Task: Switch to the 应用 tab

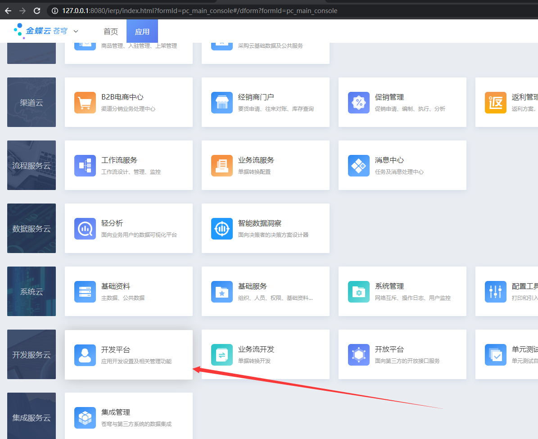Action: (x=142, y=31)
